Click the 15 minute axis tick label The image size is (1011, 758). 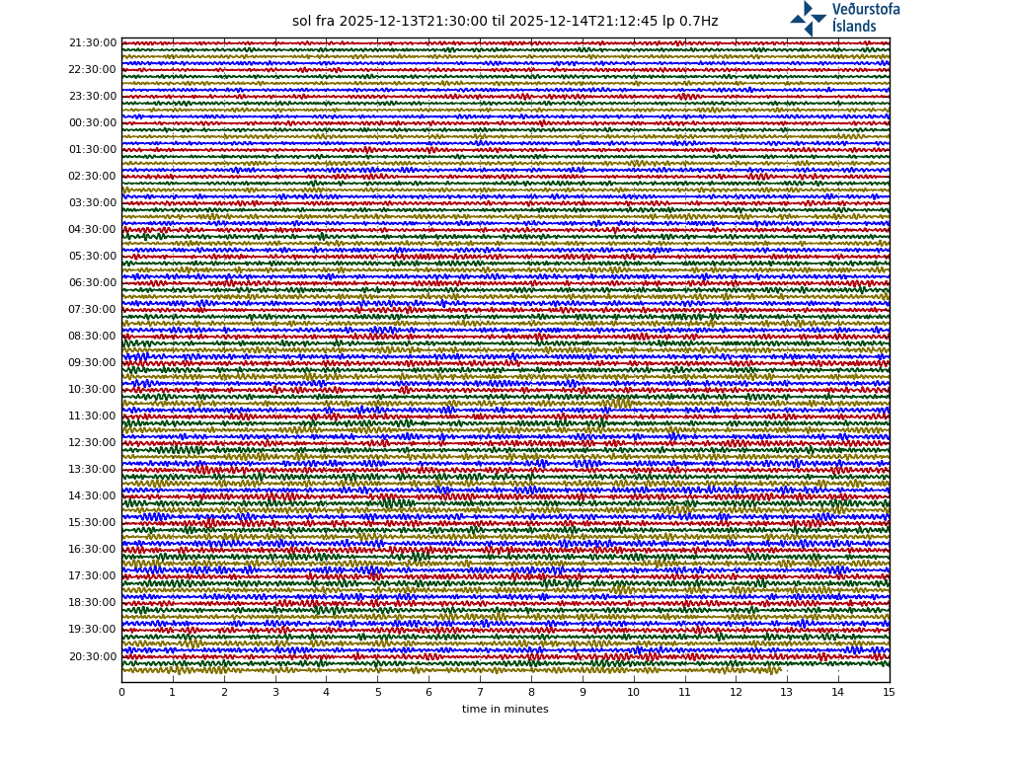889,692
